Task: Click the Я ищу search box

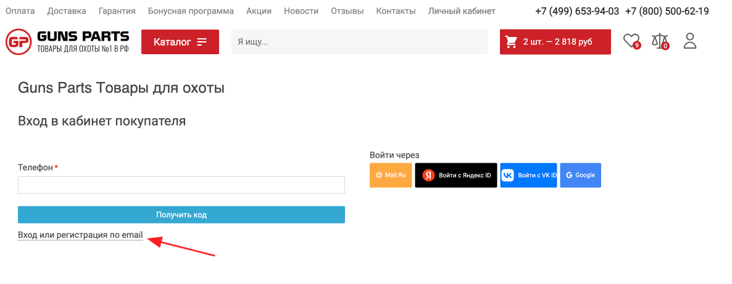Action: [x=360, y=42]
